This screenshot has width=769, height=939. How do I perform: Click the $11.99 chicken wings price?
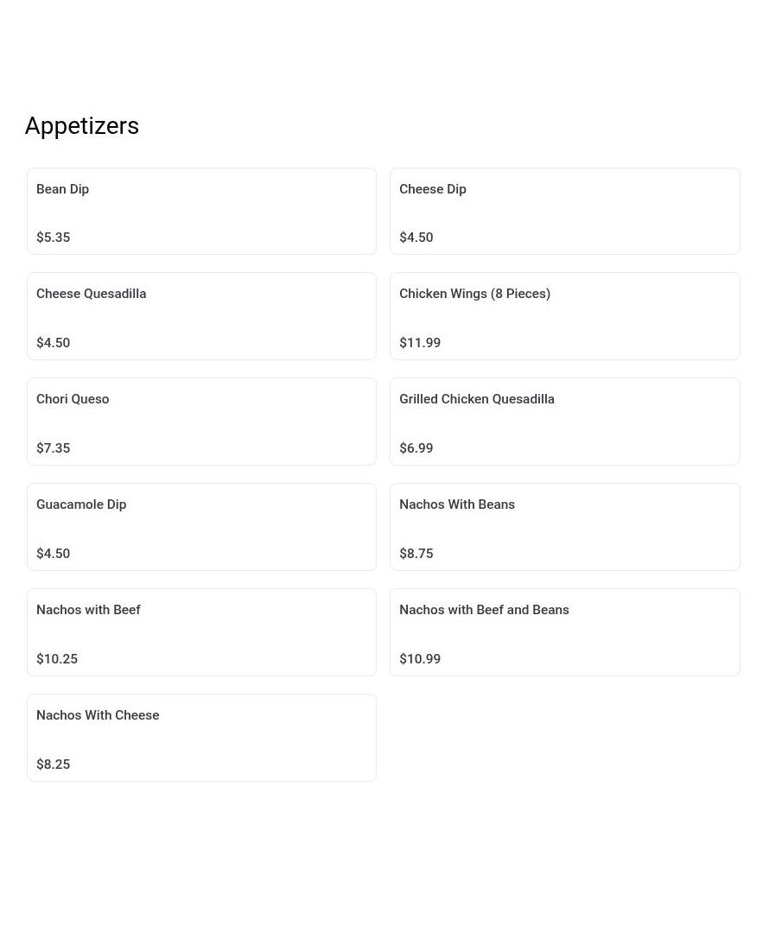(x=420, y=343)
